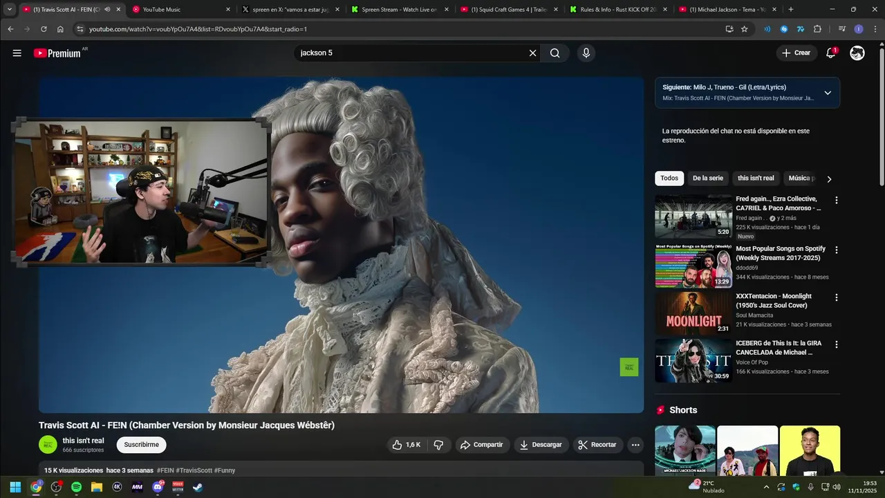Play Most Popular Songs on Spotify thumbnail
Screen dimensions: 885x498
pos(693,265)
